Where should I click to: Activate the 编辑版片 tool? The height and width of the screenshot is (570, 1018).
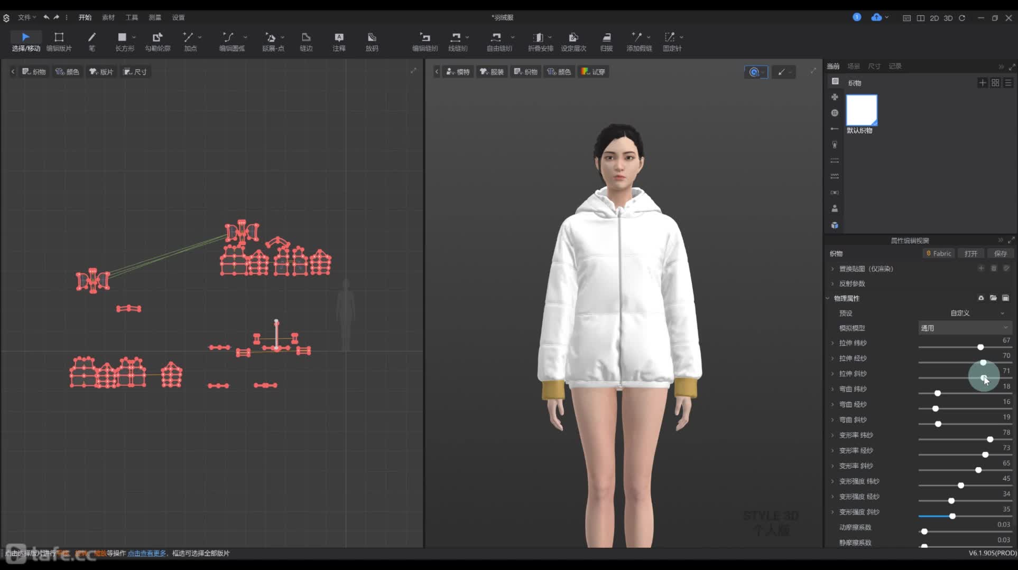pyautogui.click(x=59, y=41)
